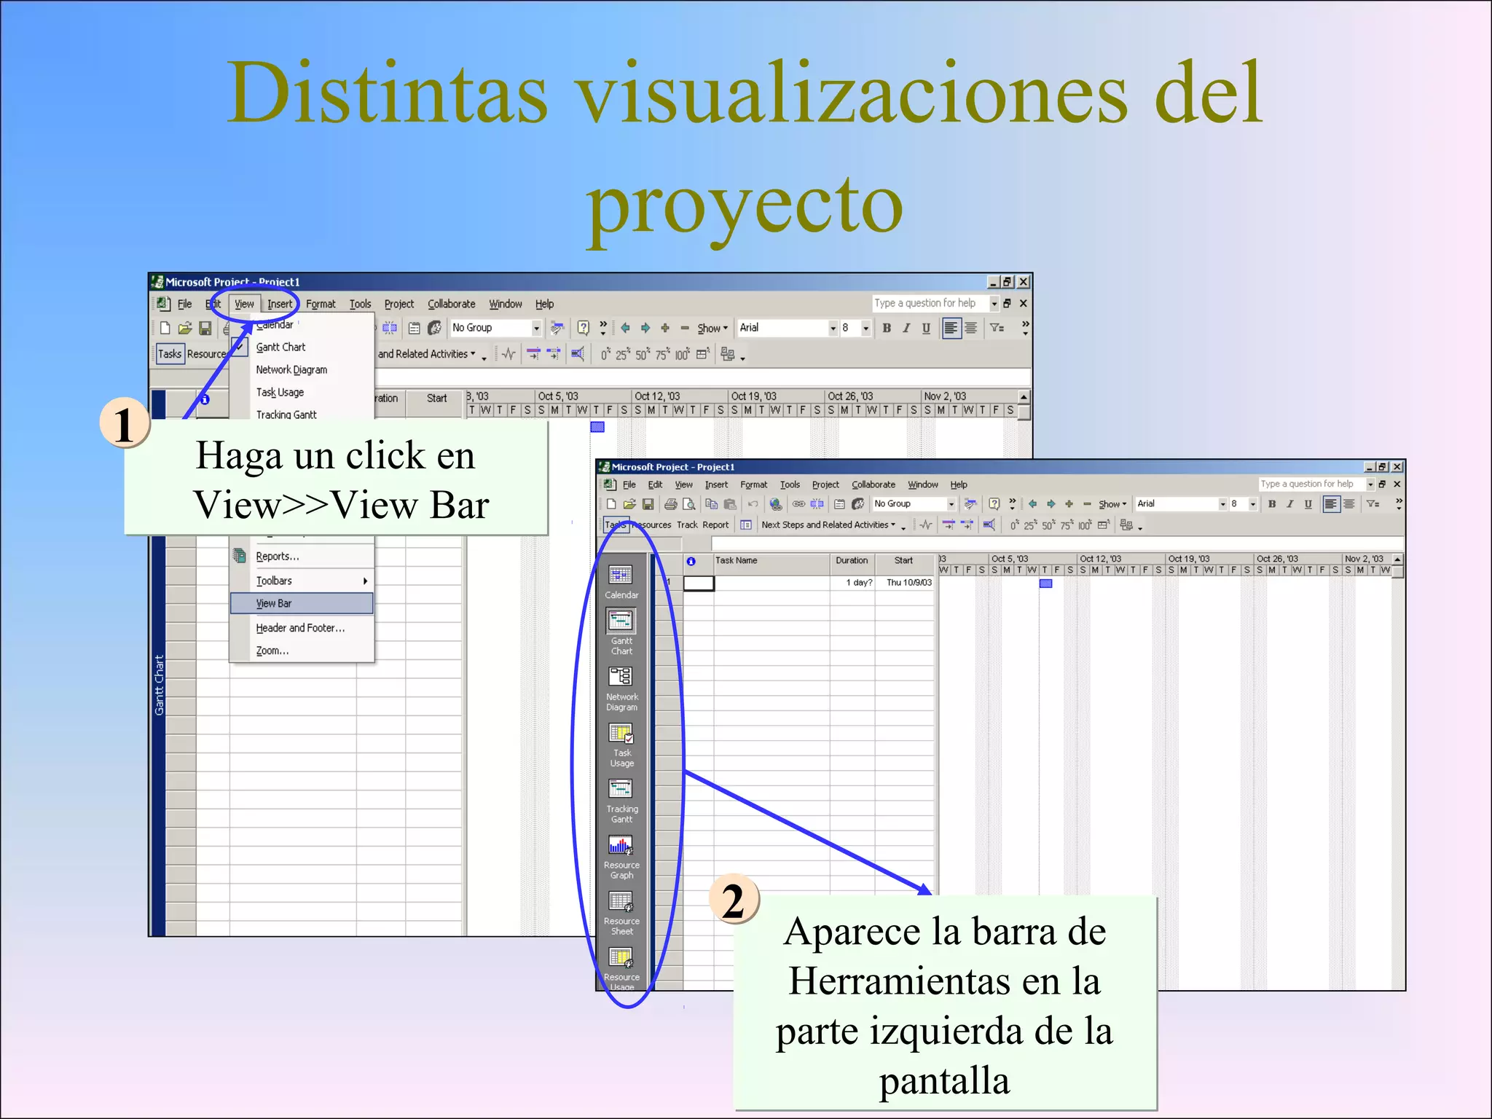Click the Save icon in the back window toolbar
Screen dimensions: 1492x1119
coord(205,328)
